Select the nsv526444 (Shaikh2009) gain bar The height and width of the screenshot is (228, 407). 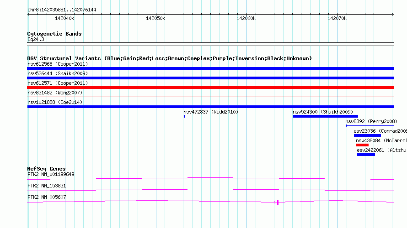click(210, 78)
